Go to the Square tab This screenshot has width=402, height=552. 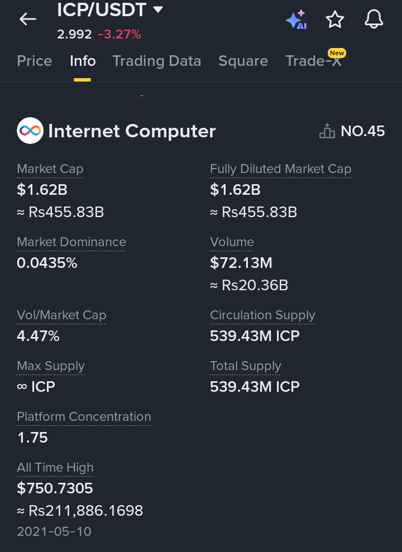click(x=243, y=61)
